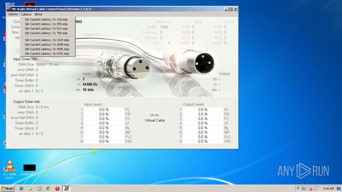Open the About menu
Image resolution: width=342 pixels, height=192 pixels.
[x=38, y=14]
